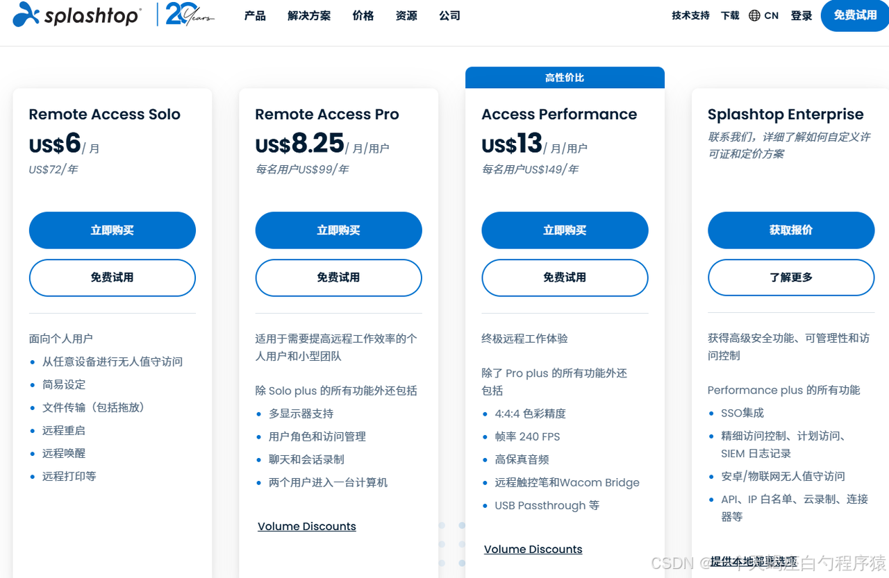Viewport: 889px width, 578px height.
Task: Open the 解决方案 dropdown menu
Action: click(x=308, y=15)
